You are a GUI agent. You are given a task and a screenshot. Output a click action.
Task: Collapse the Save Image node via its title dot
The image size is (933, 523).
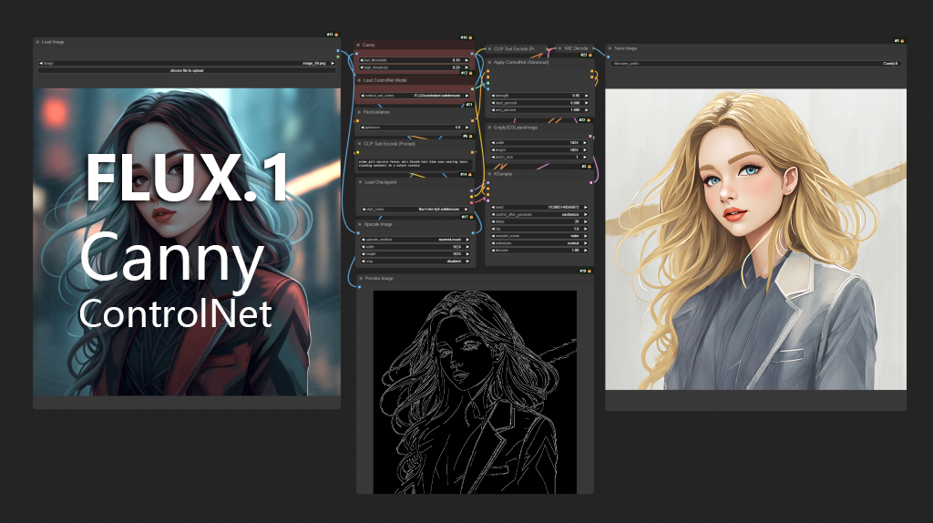[610, 48]
